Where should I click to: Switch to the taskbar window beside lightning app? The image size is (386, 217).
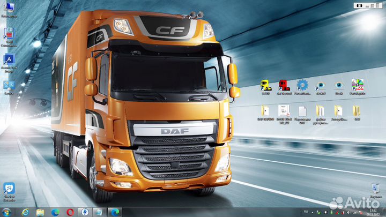tap(100, 212)
